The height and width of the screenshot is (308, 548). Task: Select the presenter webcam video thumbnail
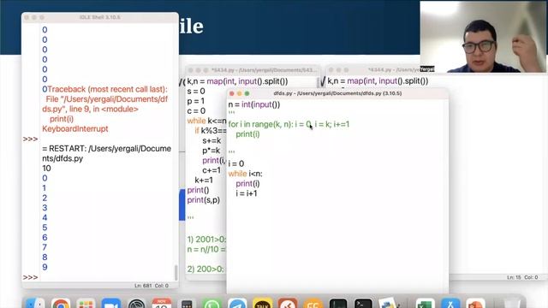[x=483, y=37]
